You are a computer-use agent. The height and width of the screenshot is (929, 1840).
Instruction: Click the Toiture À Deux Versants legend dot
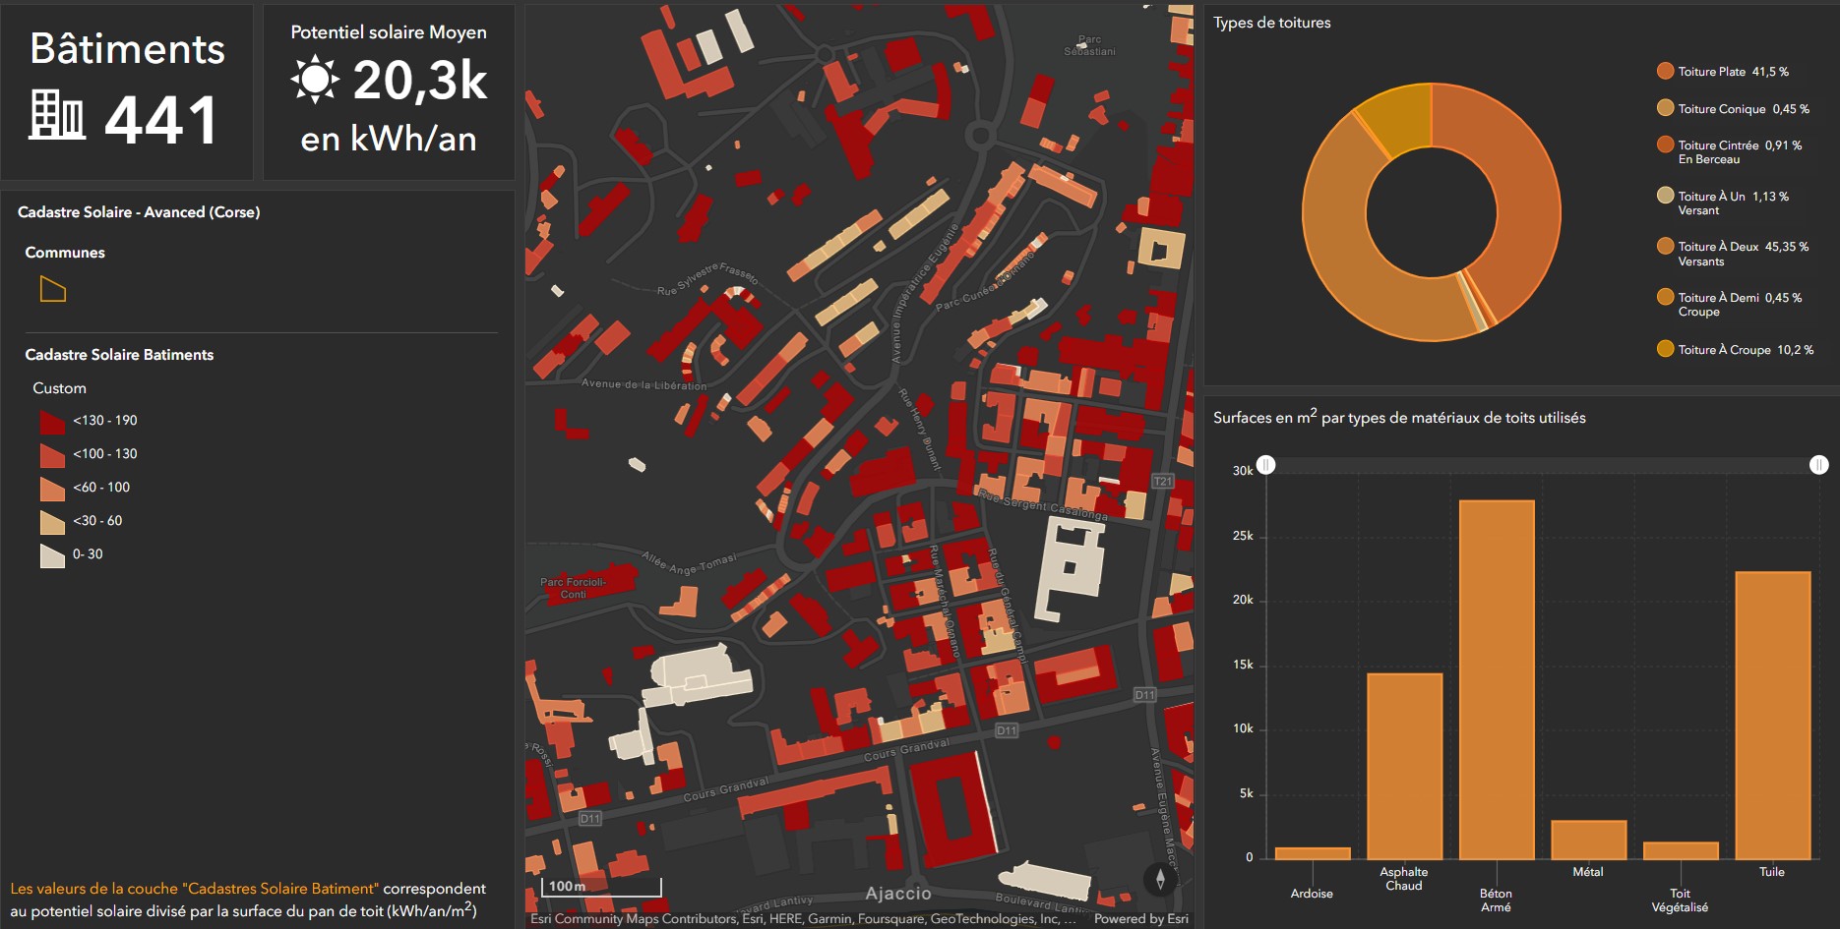click(x=1665, y=247)
